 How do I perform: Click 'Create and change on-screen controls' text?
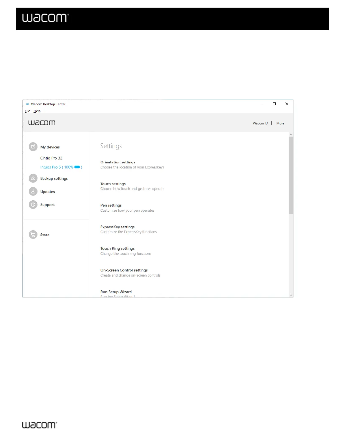(x=130, y=275)
